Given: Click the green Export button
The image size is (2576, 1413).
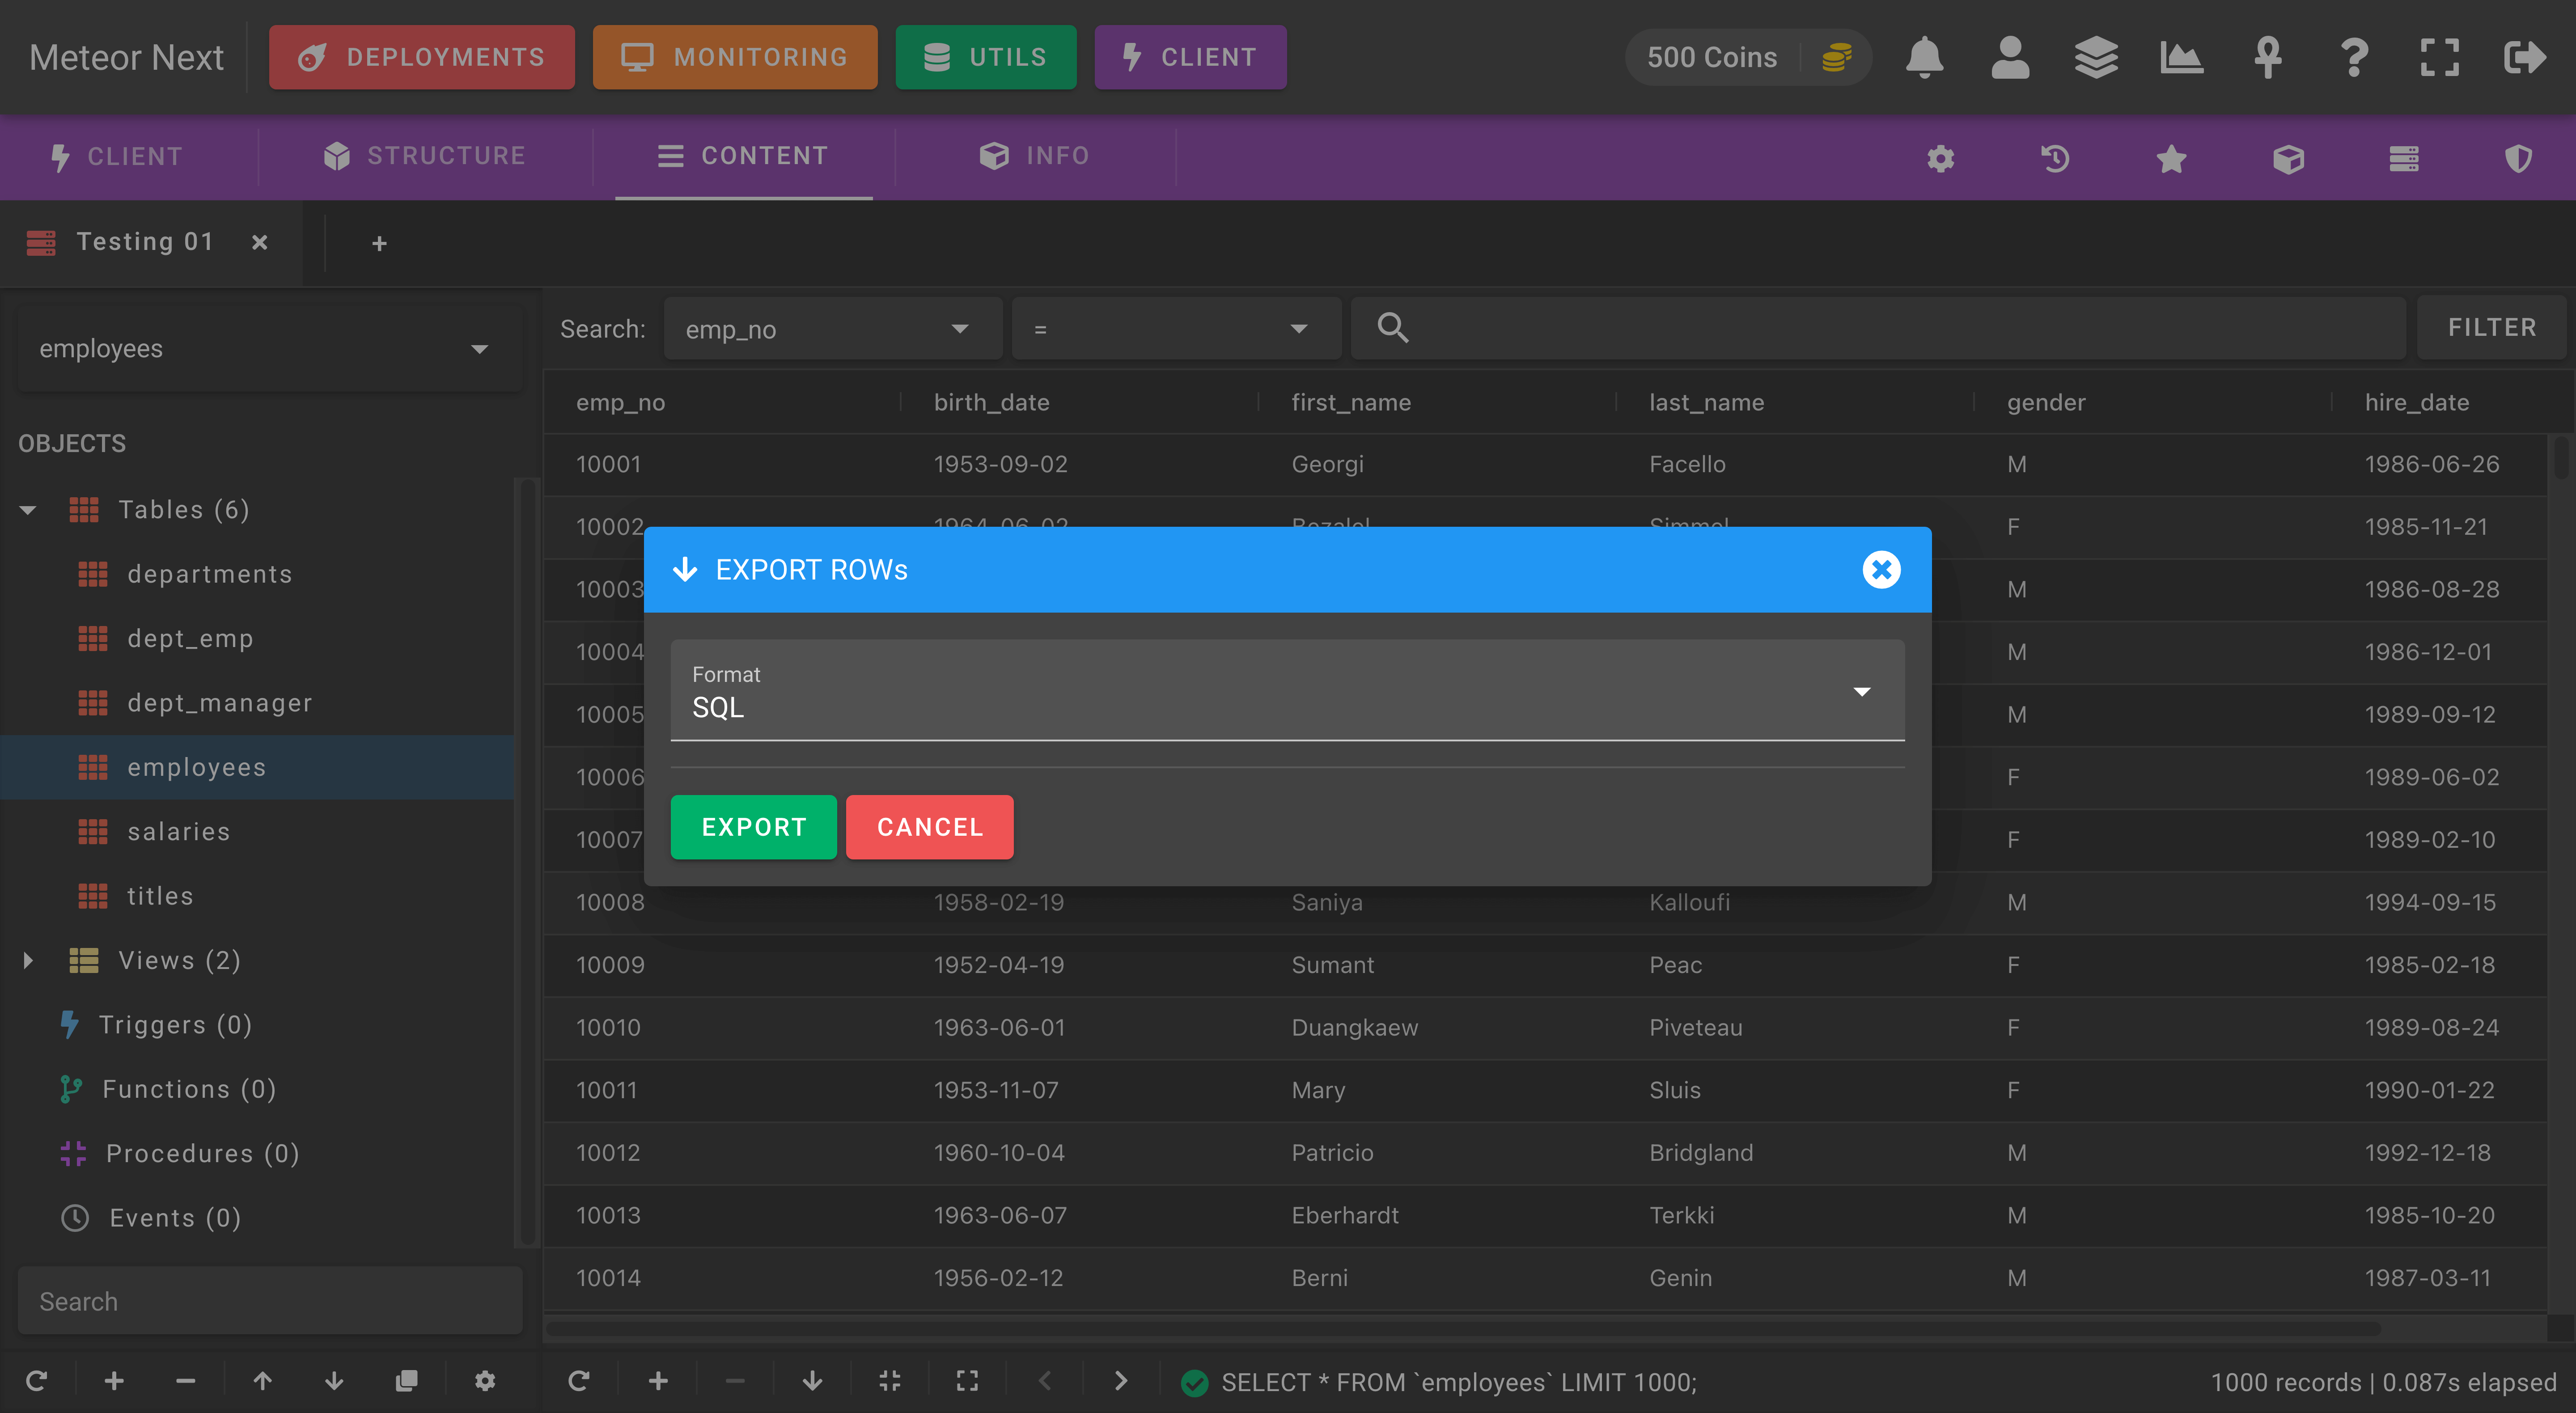Looking at the screenshot, I should click(x=754, y=827).
